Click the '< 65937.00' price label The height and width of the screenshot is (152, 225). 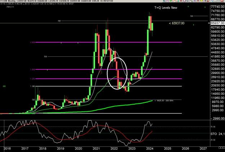pos(177,23)
